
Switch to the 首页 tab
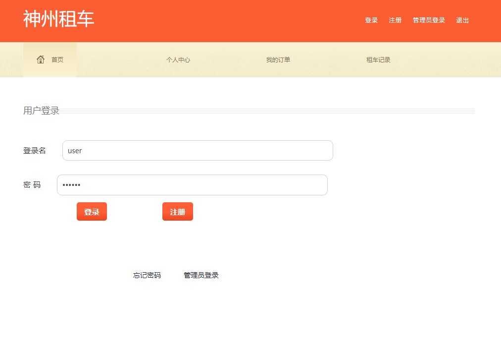pos(57,59)
